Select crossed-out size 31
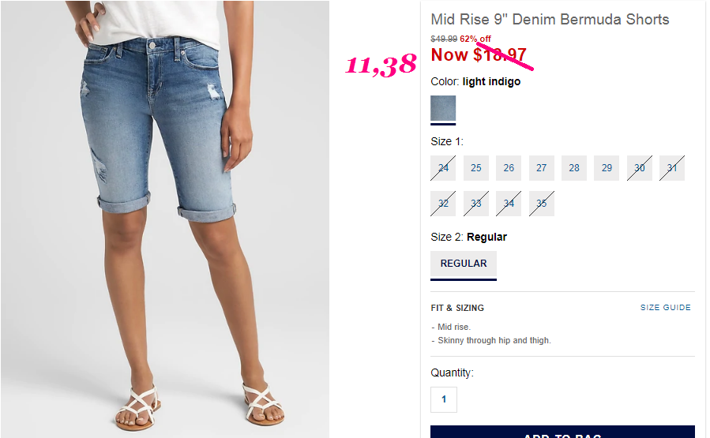This screenshot has height=438, width=710. tap(672, 168)
